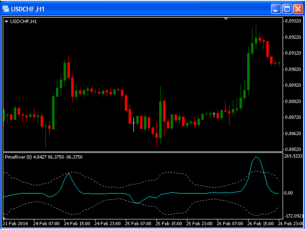306x230 pixels.
Task: Open the USDCHF,H1 chart dropdown triangle
Action: pos(6,22)
